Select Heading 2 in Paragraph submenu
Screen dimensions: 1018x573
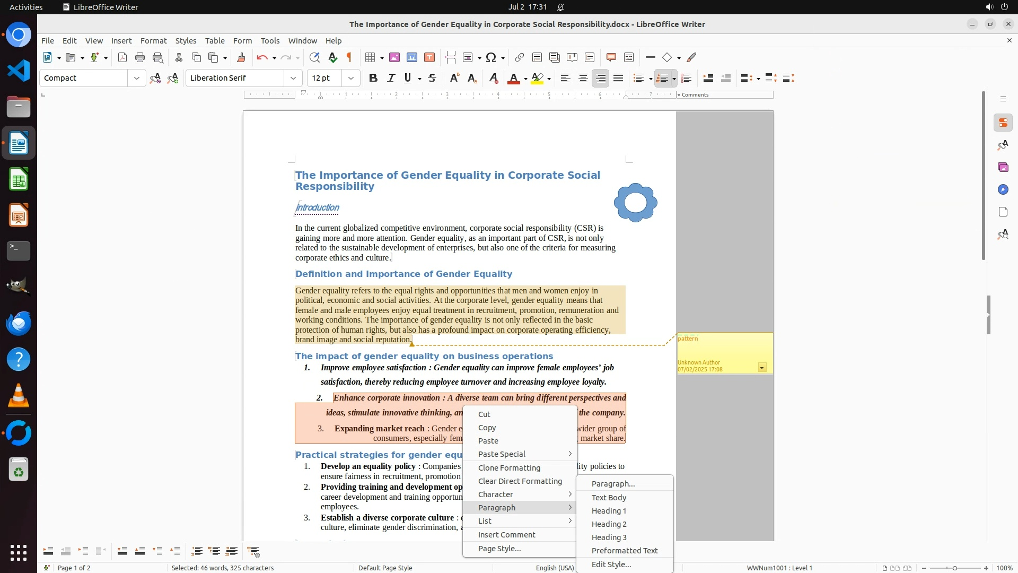(609, 524)
